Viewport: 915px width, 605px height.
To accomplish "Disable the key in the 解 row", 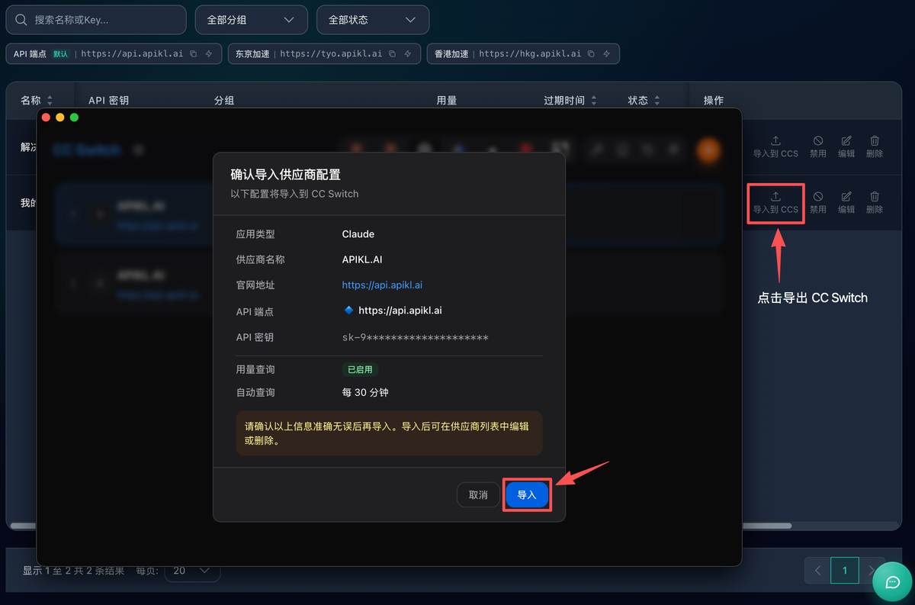I will coord(818,146).
